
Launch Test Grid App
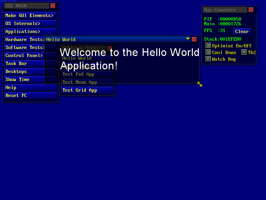point(87,90)
